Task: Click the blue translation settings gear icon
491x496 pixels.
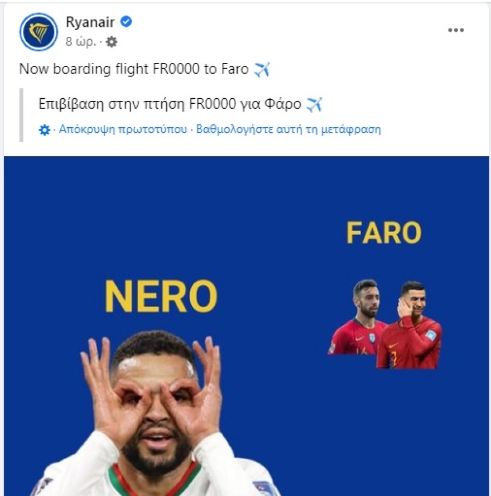Action: [x=44, y=129]
